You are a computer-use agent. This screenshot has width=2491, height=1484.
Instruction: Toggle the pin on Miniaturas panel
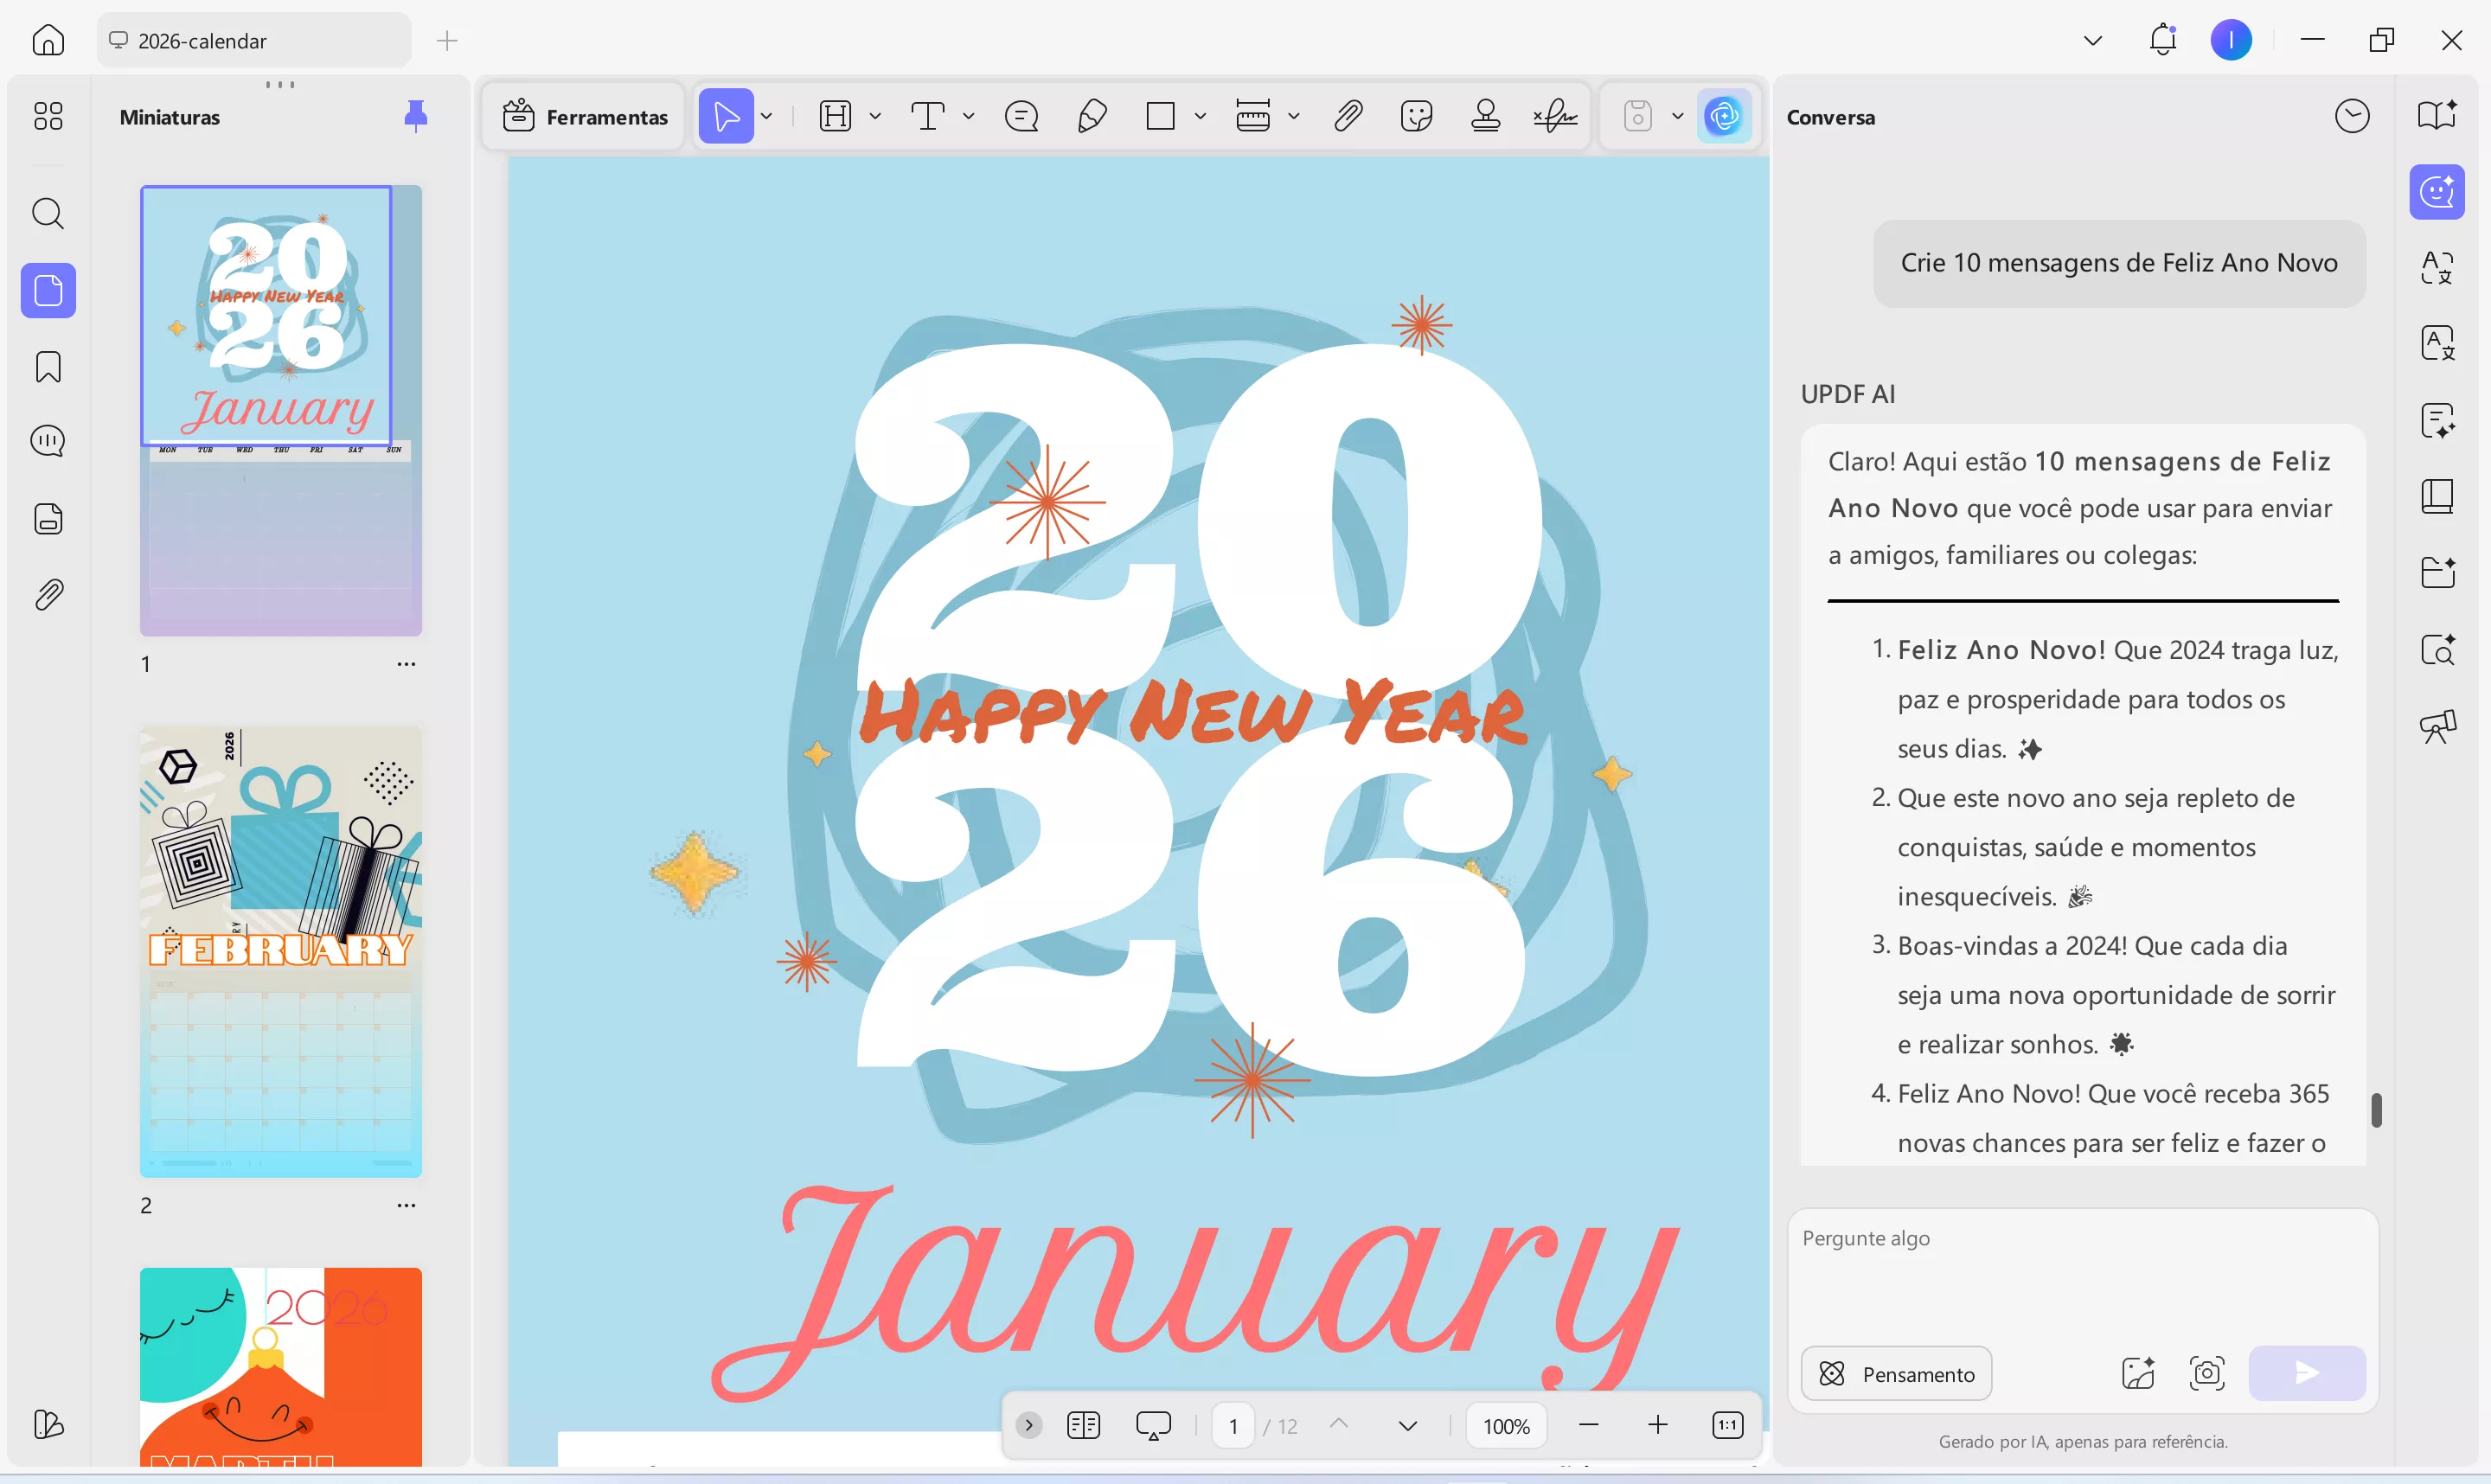pos(416,116)
